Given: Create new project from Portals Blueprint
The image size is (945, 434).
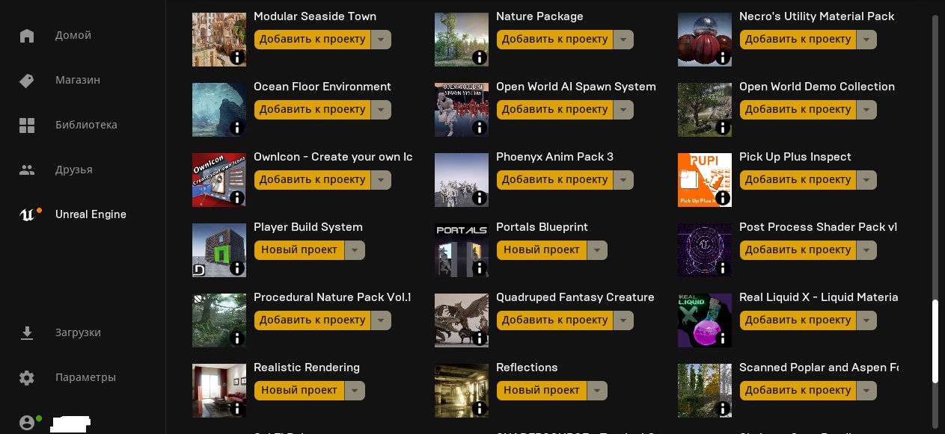Looking at the screenshot, I should coord(542,249).
